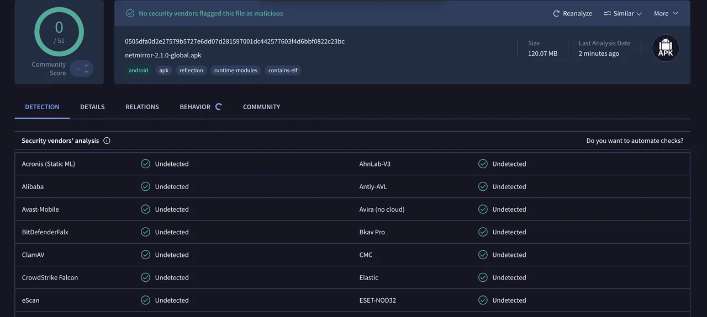The height and width of the screenshot is (317, 707).
Task: Click the apk tag
Action: coord(164,71)
